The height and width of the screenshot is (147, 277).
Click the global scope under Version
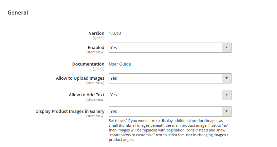point(98,38)
